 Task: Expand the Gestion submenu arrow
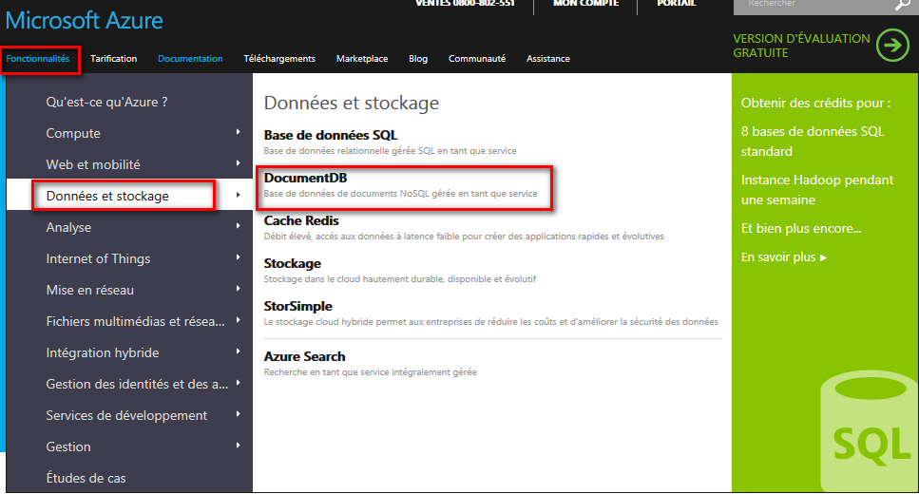point(238,446)
